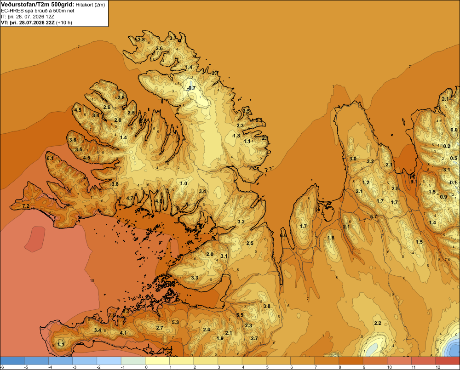460x370 pixels.
Task: Select legend swatch between -6 and -5
Action: pos(12,361)
